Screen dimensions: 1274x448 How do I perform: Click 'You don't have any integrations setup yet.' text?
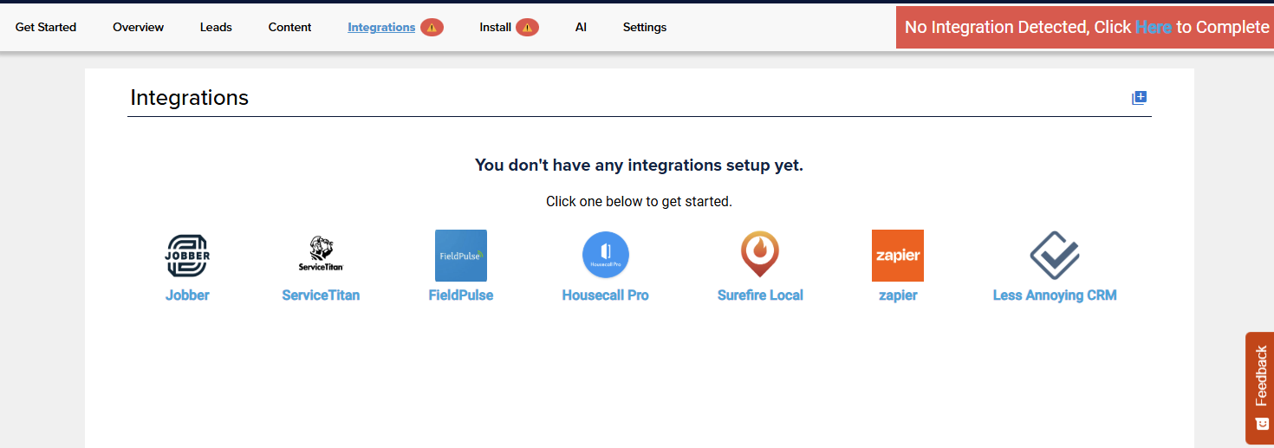(640, 165)
